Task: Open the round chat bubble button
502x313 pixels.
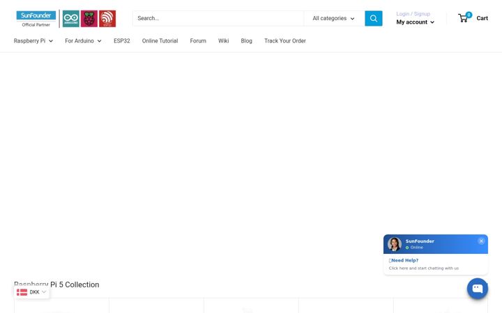Action: point(478,289)
